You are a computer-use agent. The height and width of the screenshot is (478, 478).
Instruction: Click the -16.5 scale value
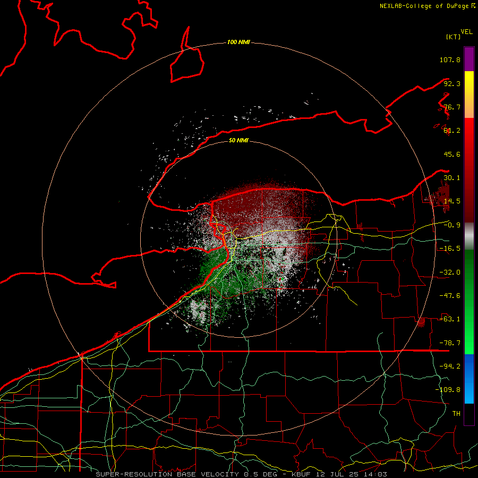coord(450,249)
